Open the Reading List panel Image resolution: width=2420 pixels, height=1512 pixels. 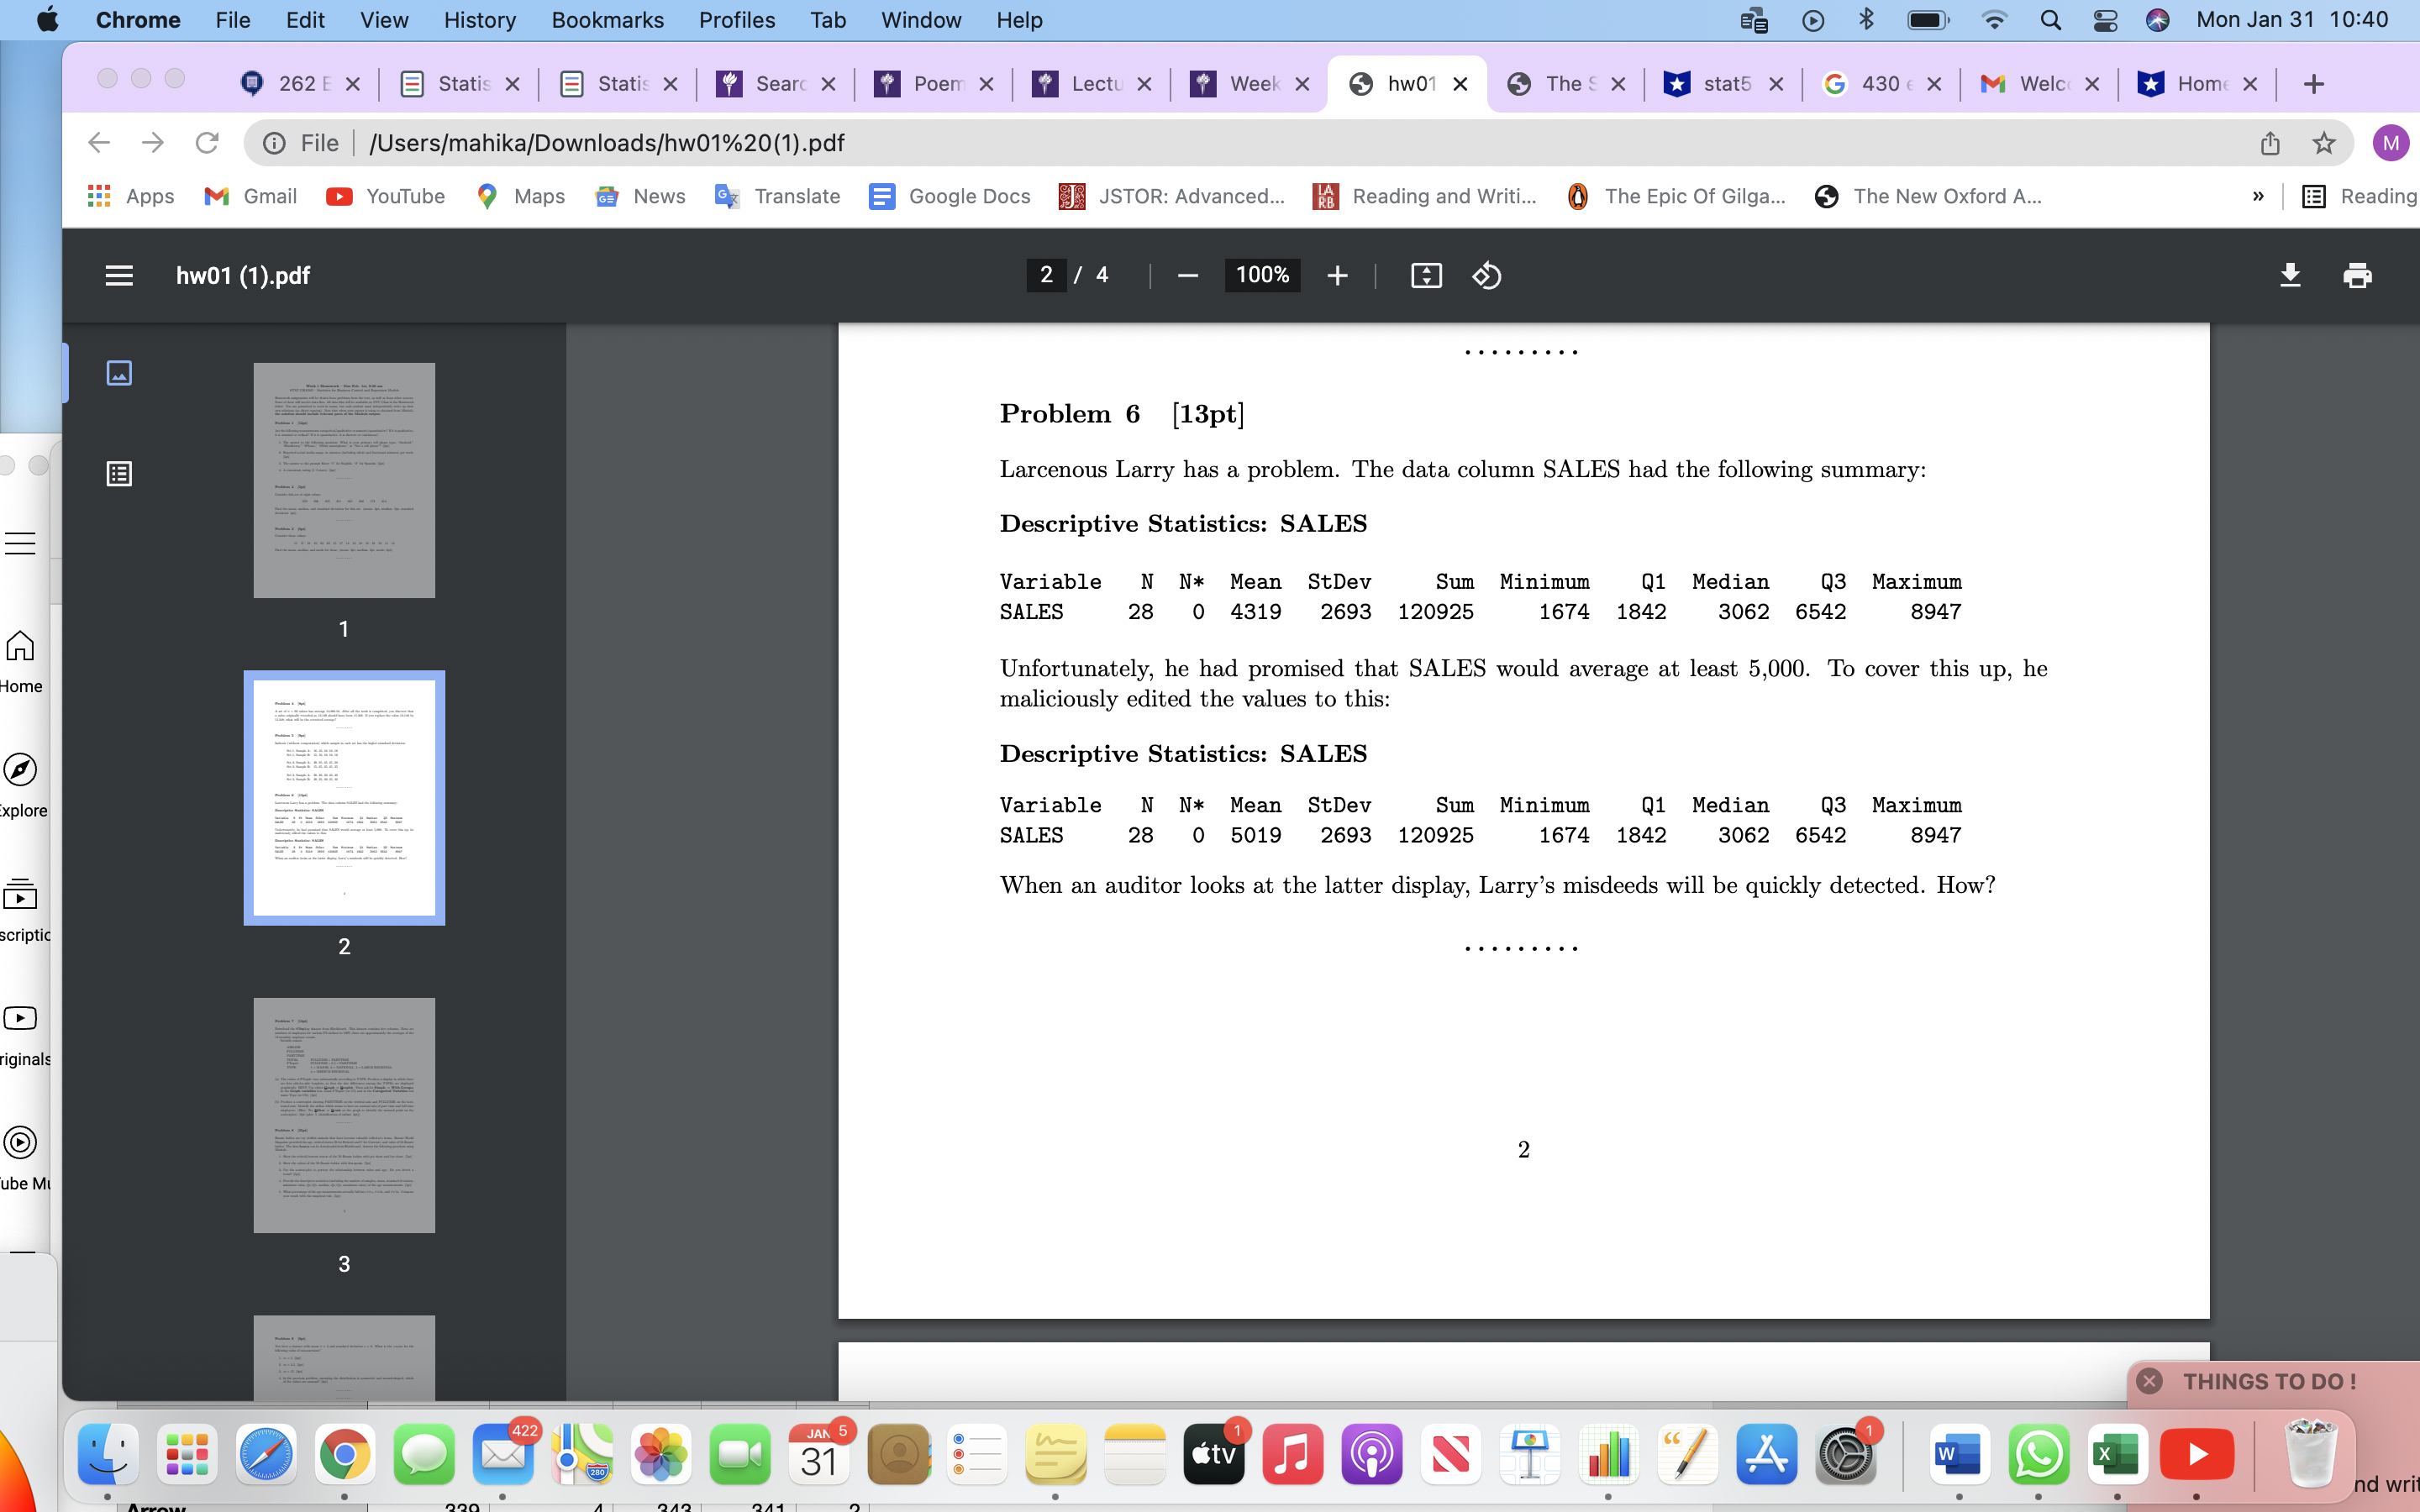coord(2360,196)
